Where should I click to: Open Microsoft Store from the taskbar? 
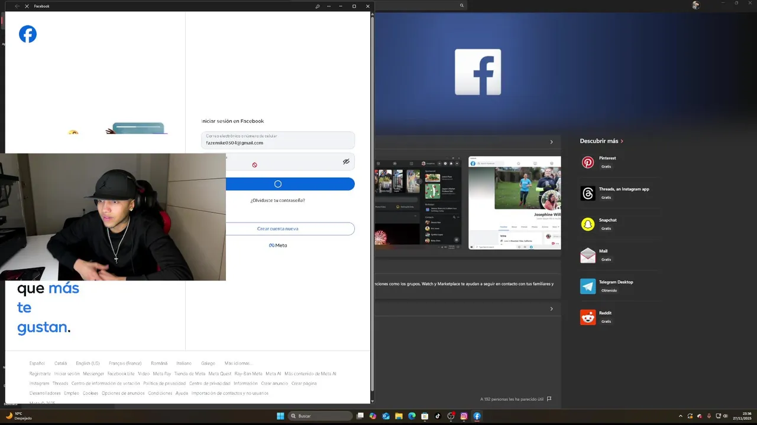[425, 416]
